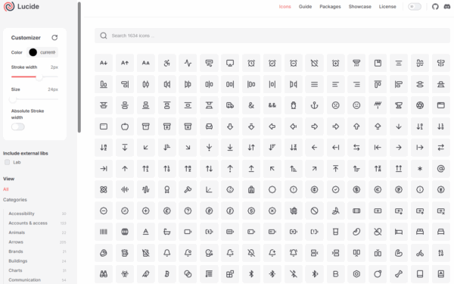Adjust the Stroke width slider handle
Image resolution: width=454 pixels, height=284 pixels.
(x=39, y=76)
